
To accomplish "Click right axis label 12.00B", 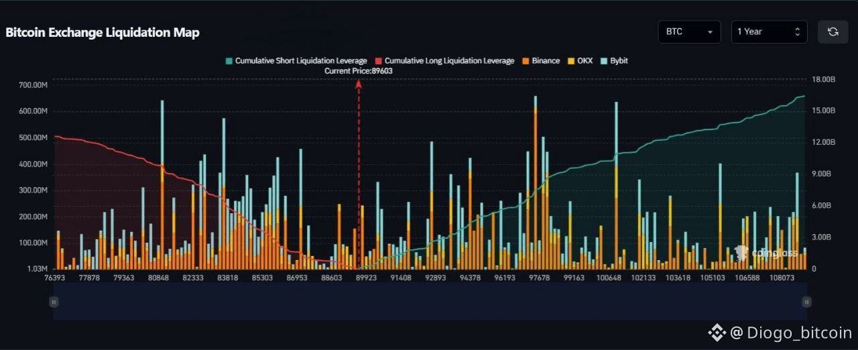I will point(823,143).
